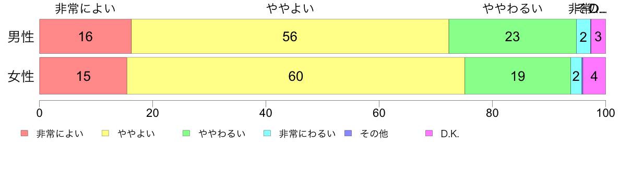
Task: Select the 男性 yellow segment showing 56
Action: (290, 36)
